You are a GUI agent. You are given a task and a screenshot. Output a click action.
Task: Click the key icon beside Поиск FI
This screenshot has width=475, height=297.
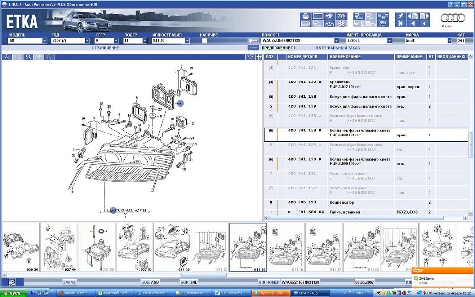(253, 41)
